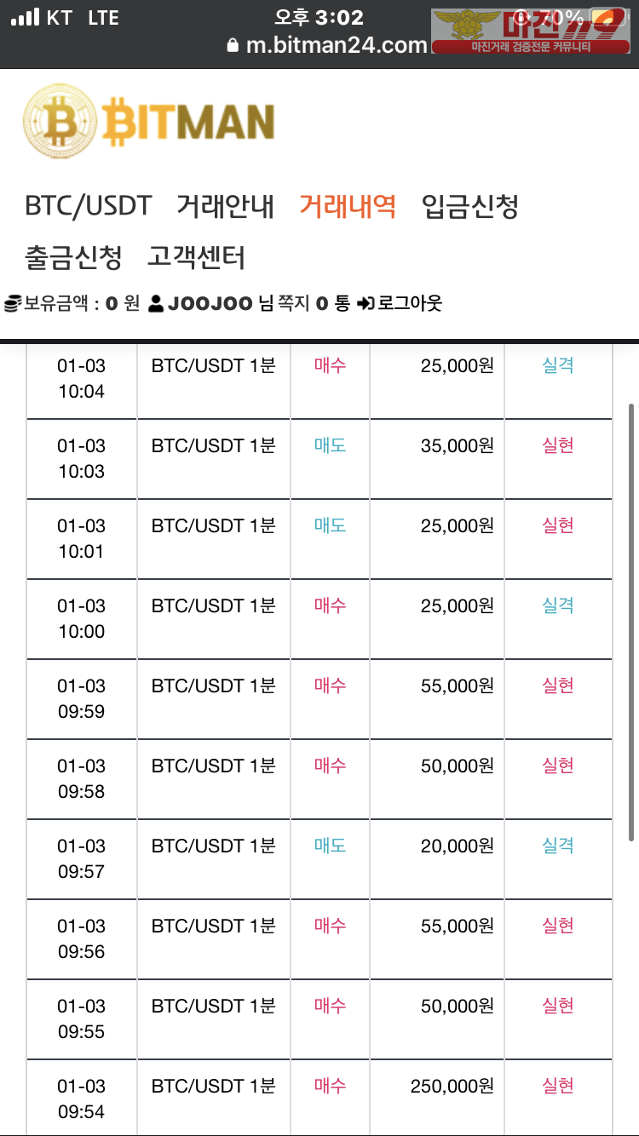Open the BTC/USDT menu item
Viewport: 639px width, 1136px height.
(88, 205)
